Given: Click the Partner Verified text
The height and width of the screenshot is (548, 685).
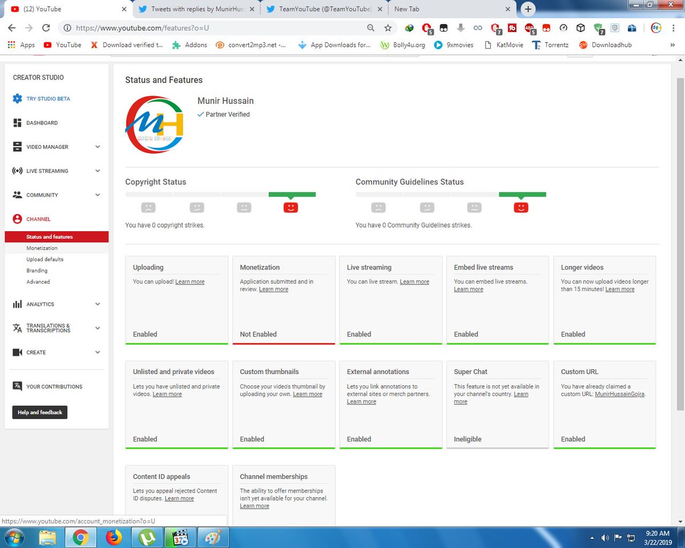Looking at the screenshot, I should (228, 114).
